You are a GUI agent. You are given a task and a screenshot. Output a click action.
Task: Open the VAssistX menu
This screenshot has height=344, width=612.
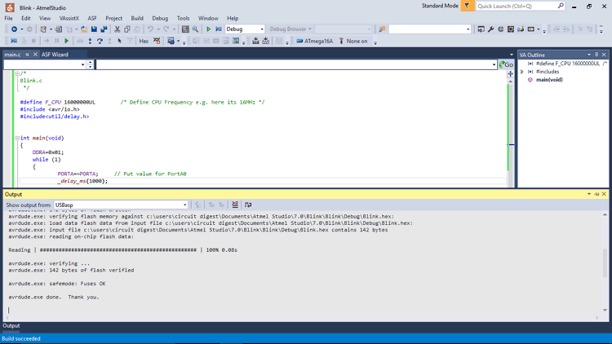[69, 18]
